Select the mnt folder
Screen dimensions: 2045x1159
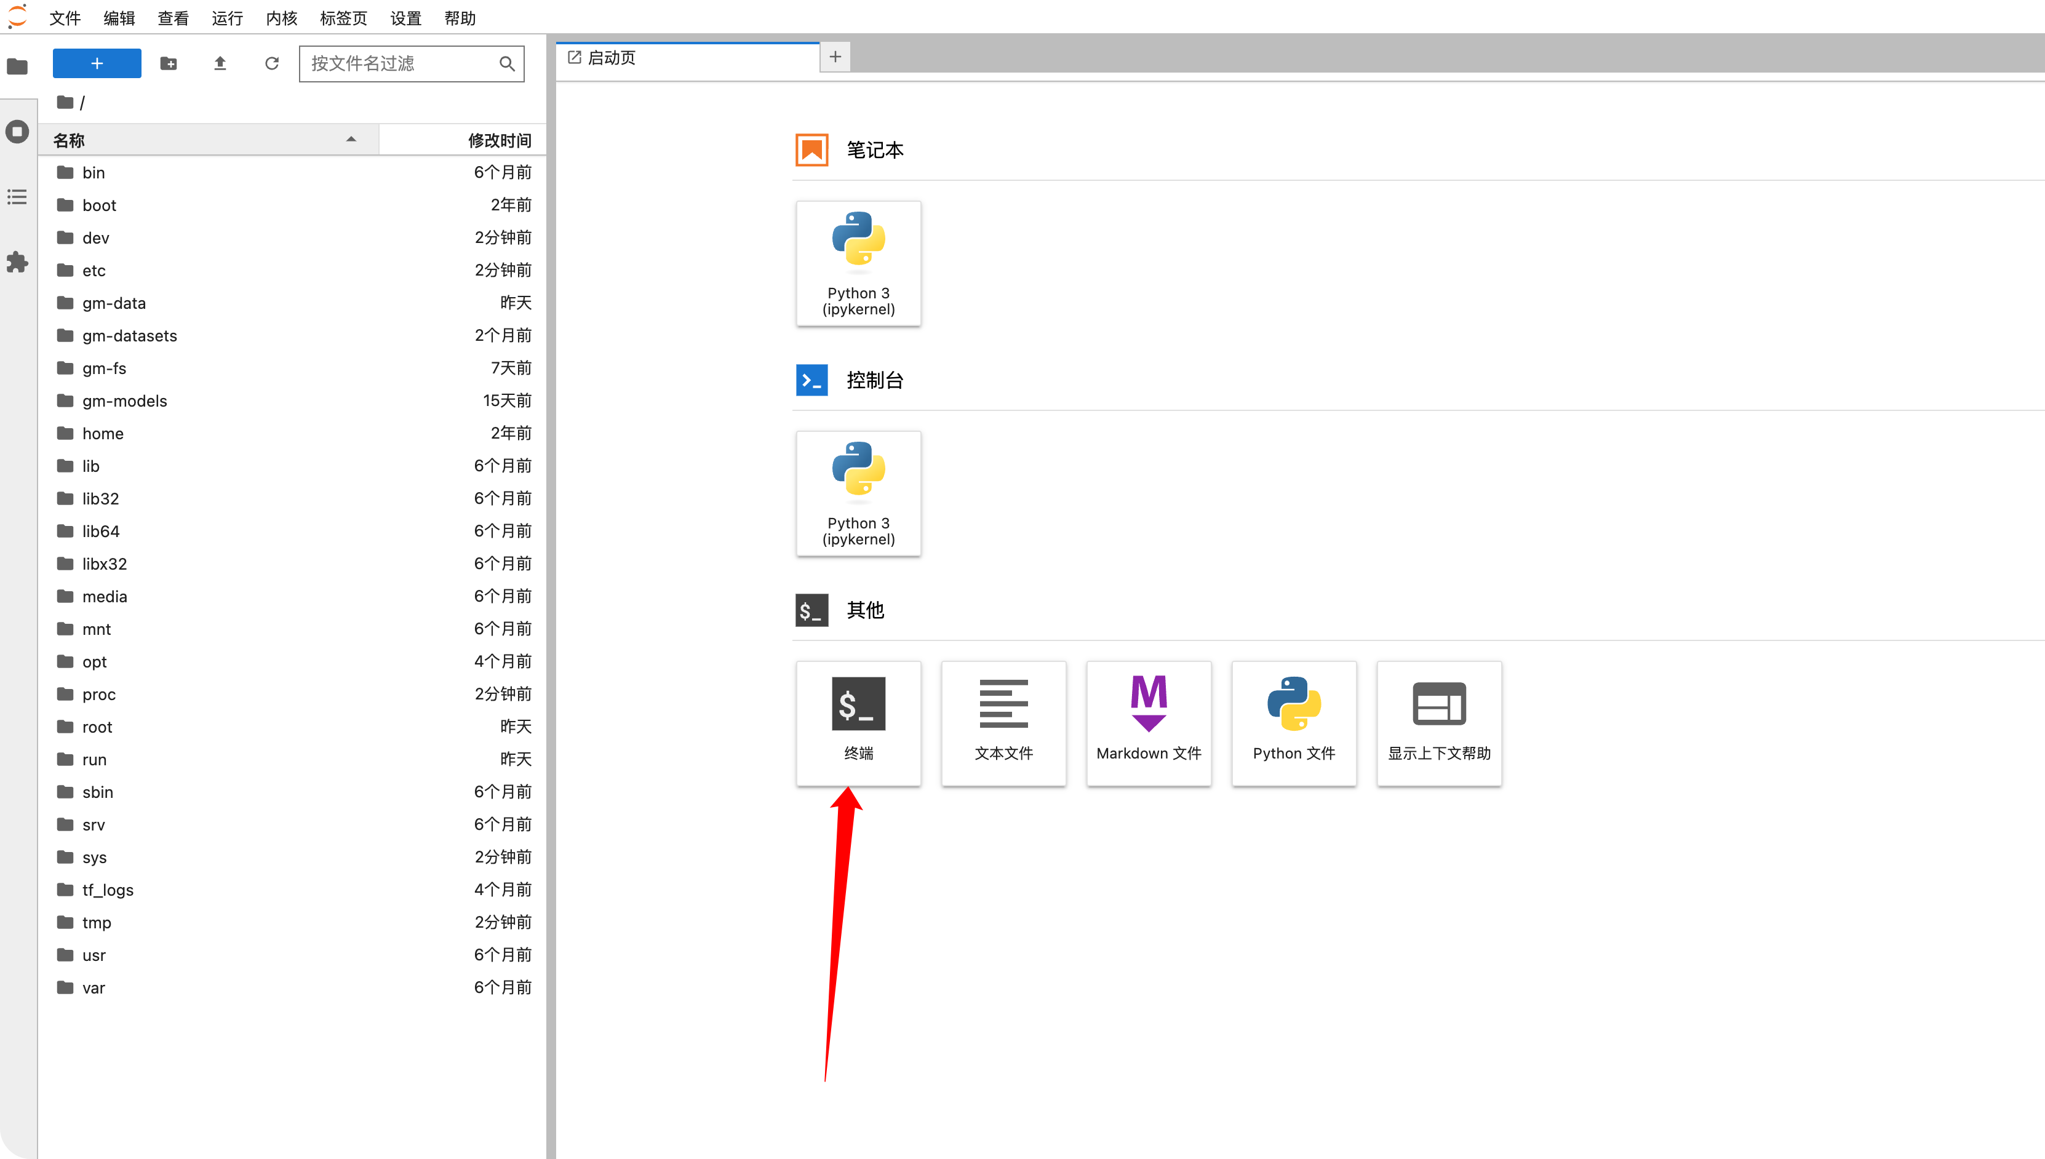click(x=293, y=630)
